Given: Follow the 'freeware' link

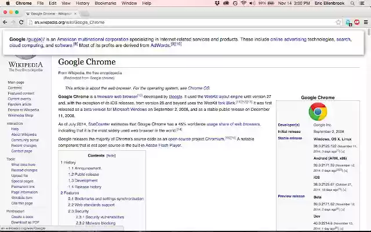Looking at the screenshot, I should pos(105,97).
